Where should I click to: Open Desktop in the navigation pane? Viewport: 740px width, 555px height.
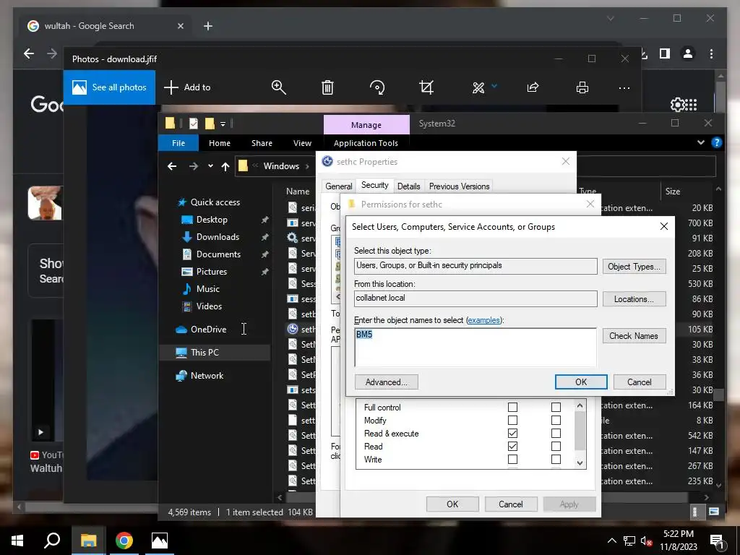click(212, 220)
